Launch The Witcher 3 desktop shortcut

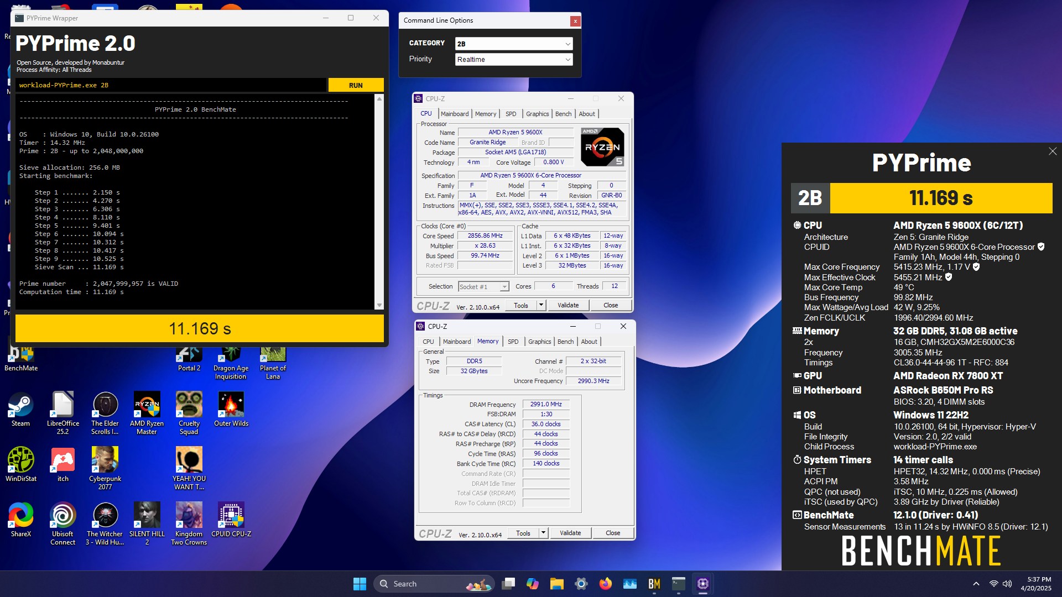pyautogui.click(x=105, y=523)
